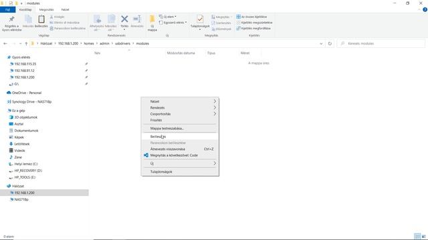Screen dimensions: 428x240
Task: Sort by Módosítás dátuma column header
Action: [181, 53]
